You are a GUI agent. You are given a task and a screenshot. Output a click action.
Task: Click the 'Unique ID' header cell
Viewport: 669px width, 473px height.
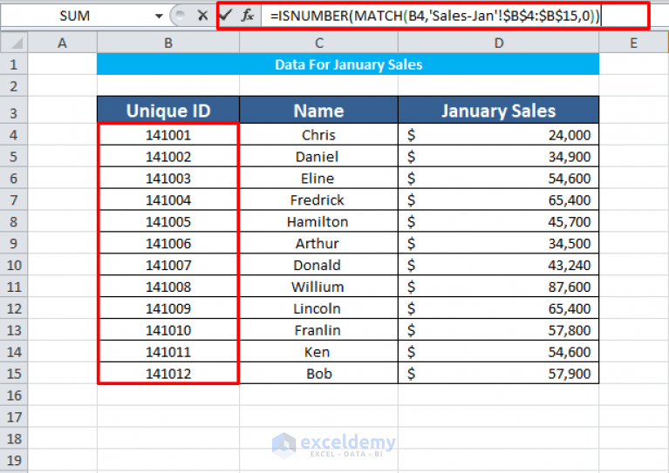(168, 111)
